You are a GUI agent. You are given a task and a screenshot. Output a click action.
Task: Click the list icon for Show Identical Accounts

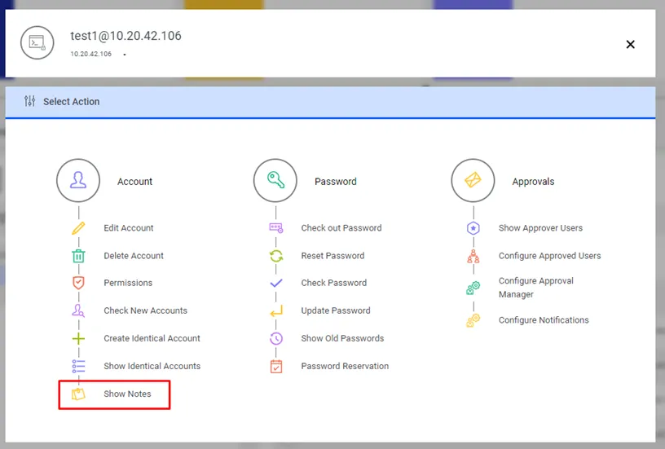point(78,366)
